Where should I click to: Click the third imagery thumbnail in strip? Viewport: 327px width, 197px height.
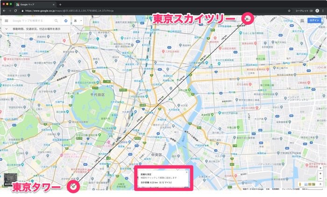[313, 184]
